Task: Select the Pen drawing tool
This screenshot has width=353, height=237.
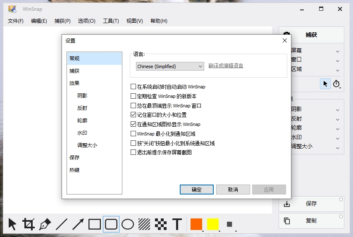Action: point(45,224)
